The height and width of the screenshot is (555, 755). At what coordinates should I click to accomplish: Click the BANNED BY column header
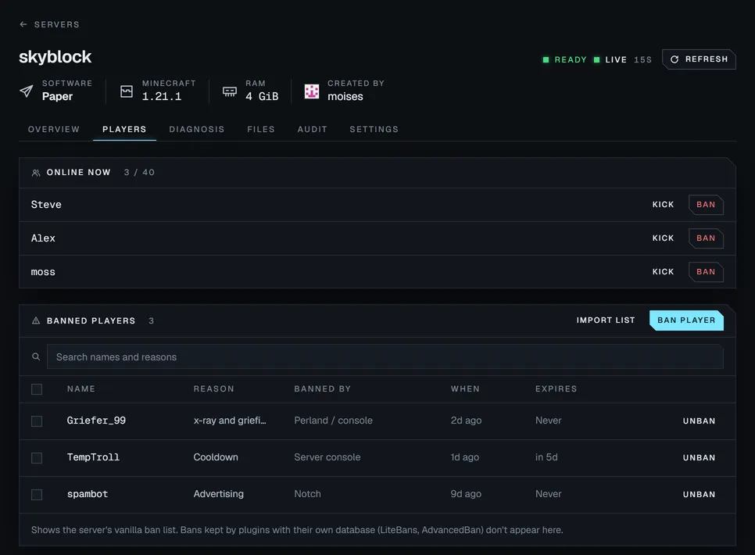tap(323, 388)
